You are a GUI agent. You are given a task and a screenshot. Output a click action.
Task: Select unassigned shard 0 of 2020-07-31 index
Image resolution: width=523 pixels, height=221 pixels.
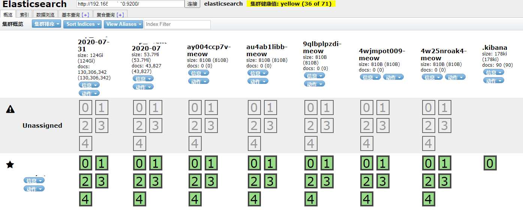85,108
